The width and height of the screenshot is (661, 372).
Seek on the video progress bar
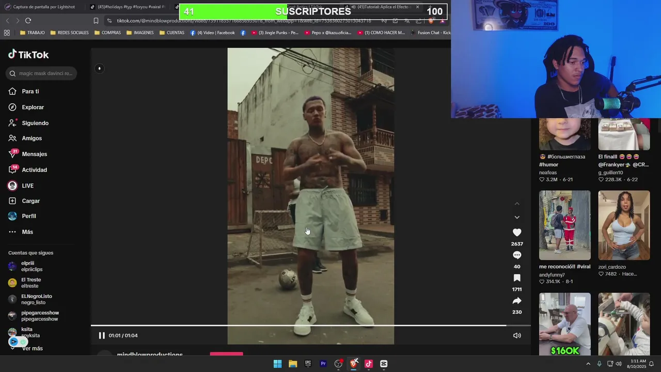(311, 326)
